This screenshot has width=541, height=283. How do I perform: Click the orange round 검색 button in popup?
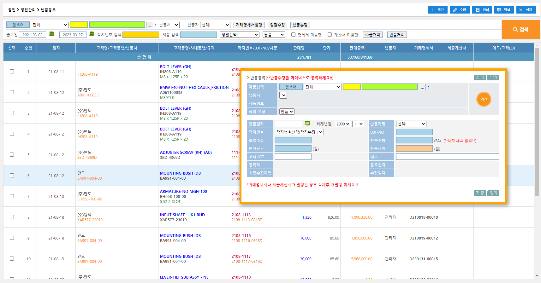(x=484, y=99)
